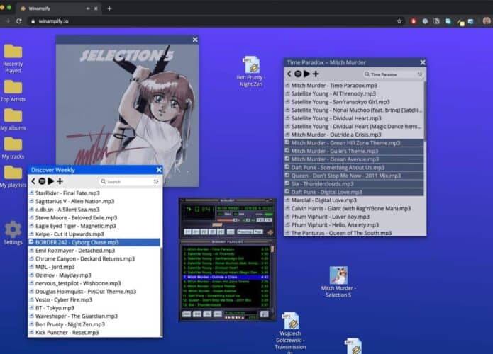This screenshot has height=354, width=493.
Task: Open the My albums folder
Action: pyautogui.click(x=13, y=119)
